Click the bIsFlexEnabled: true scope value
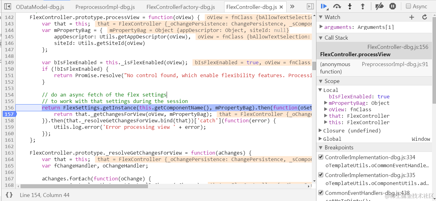Viewport: 436px width, 201px height. 359,97
